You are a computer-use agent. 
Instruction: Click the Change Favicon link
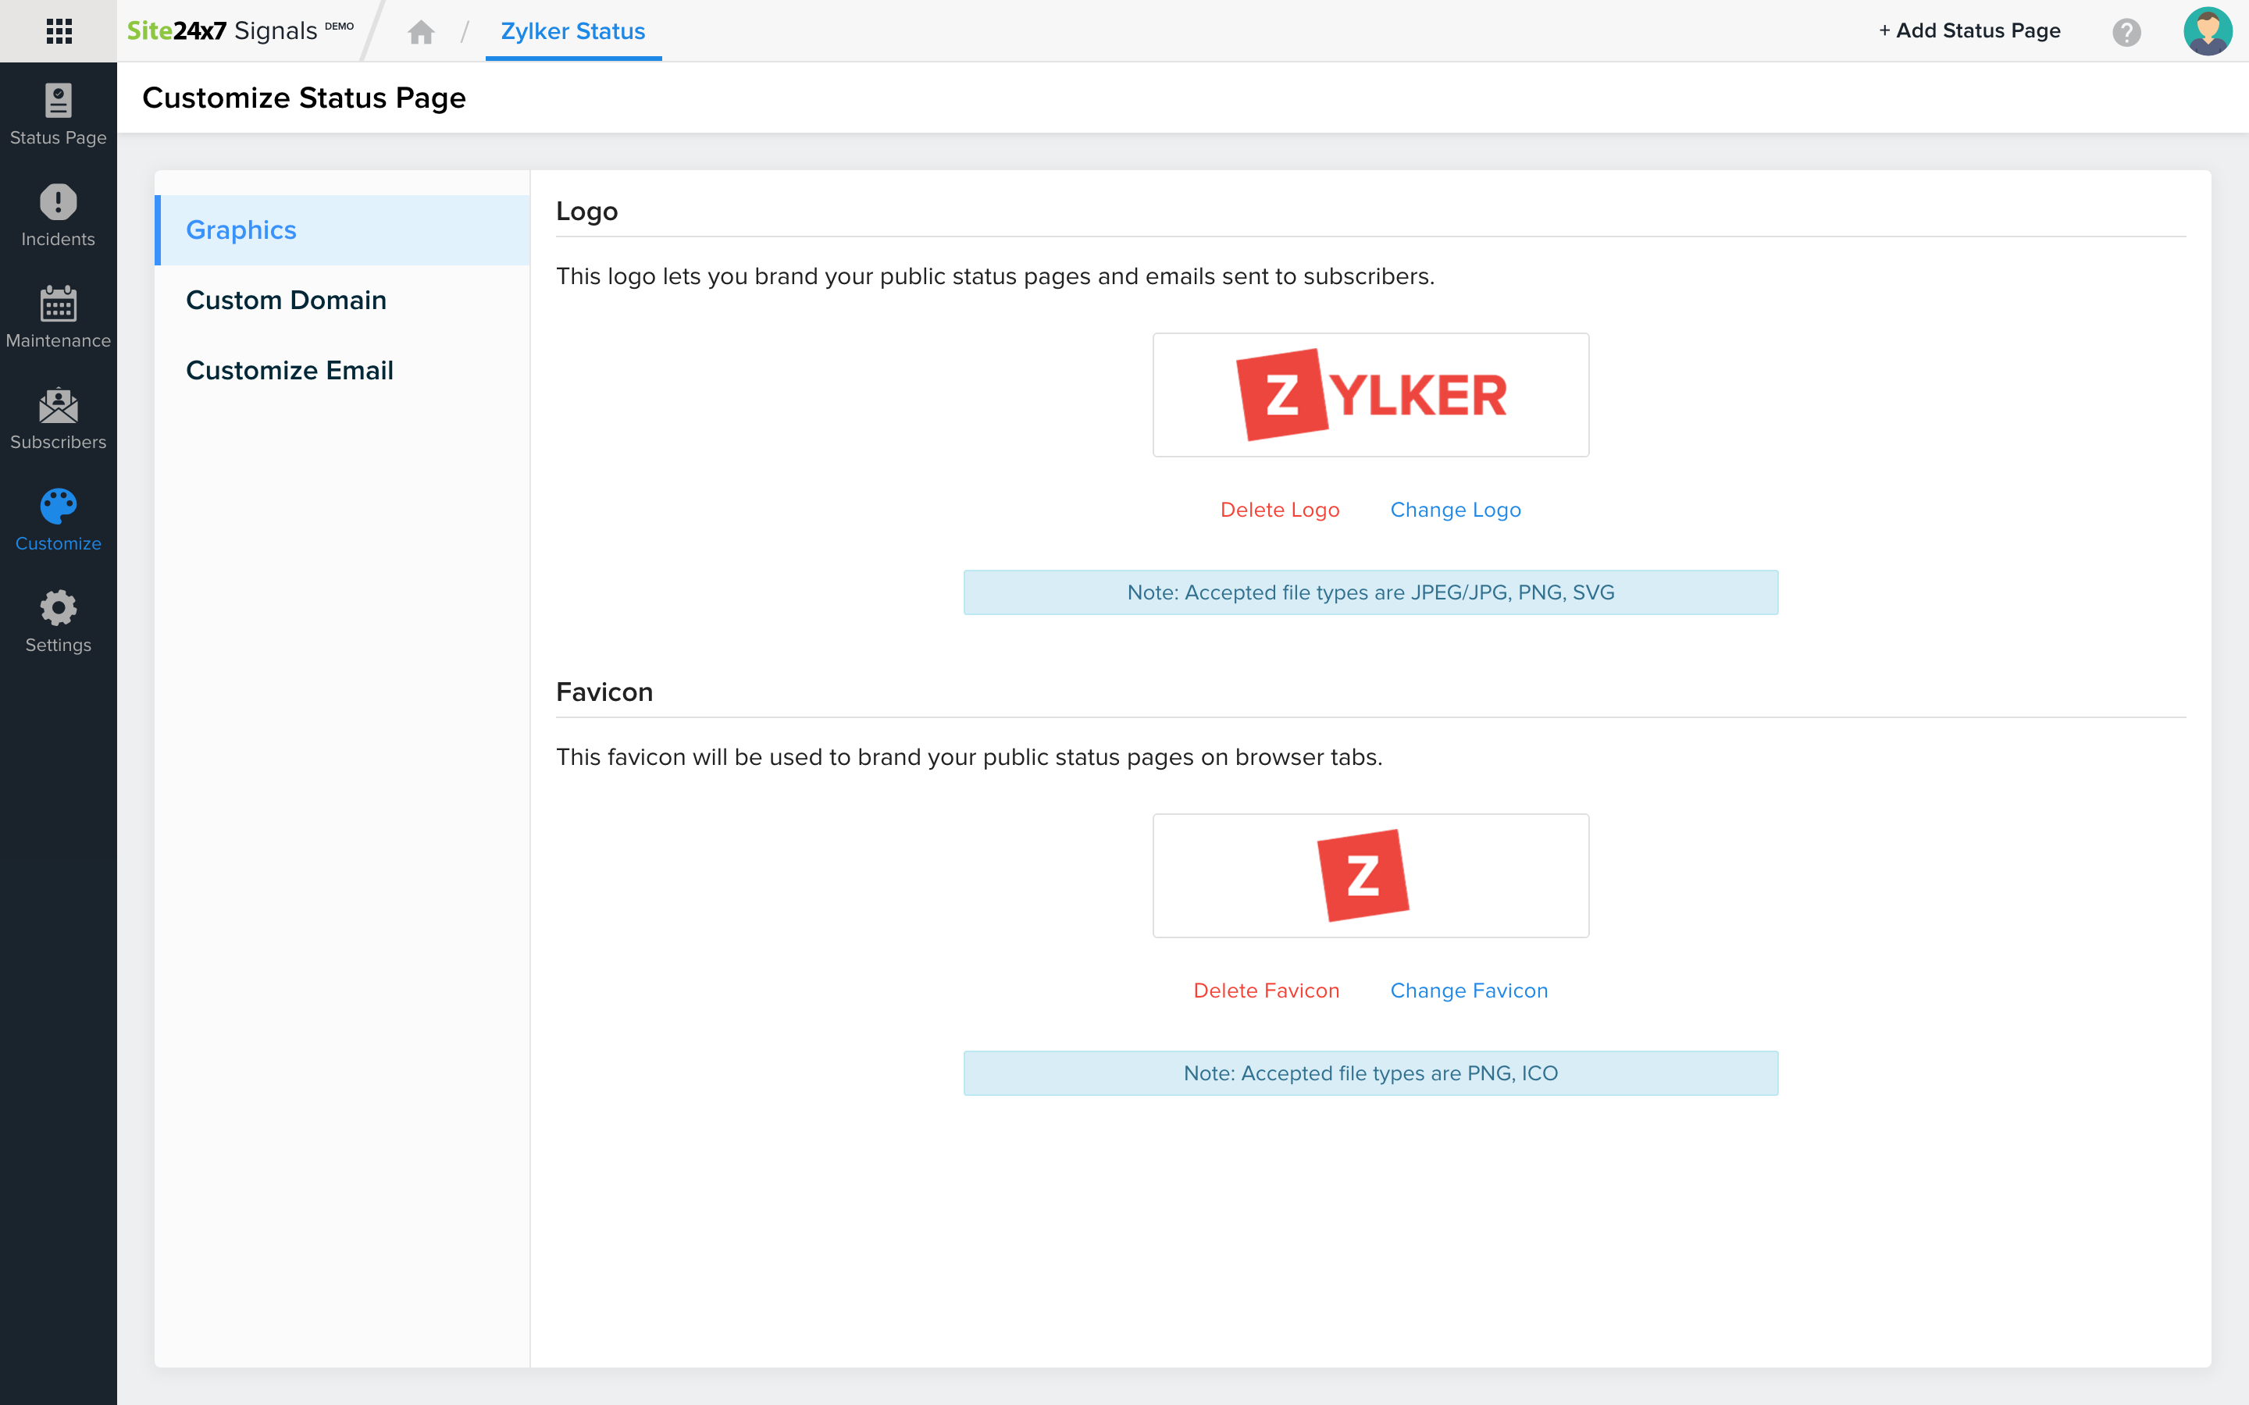1470,991
